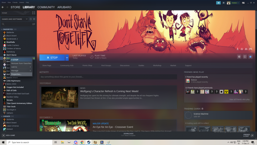Viewport: 257px width, 145px height.
Task: Collapse the FAVORITES category
Action: tap(2, 29)
